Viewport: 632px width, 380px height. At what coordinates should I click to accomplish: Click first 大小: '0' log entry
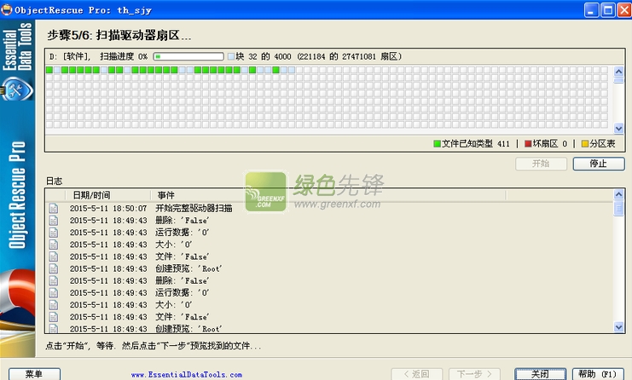coord(174,245)
